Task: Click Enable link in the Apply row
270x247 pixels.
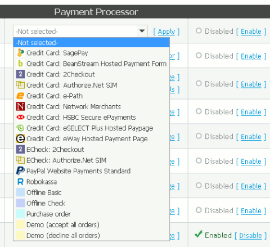Action: click(x=251, y=32)
